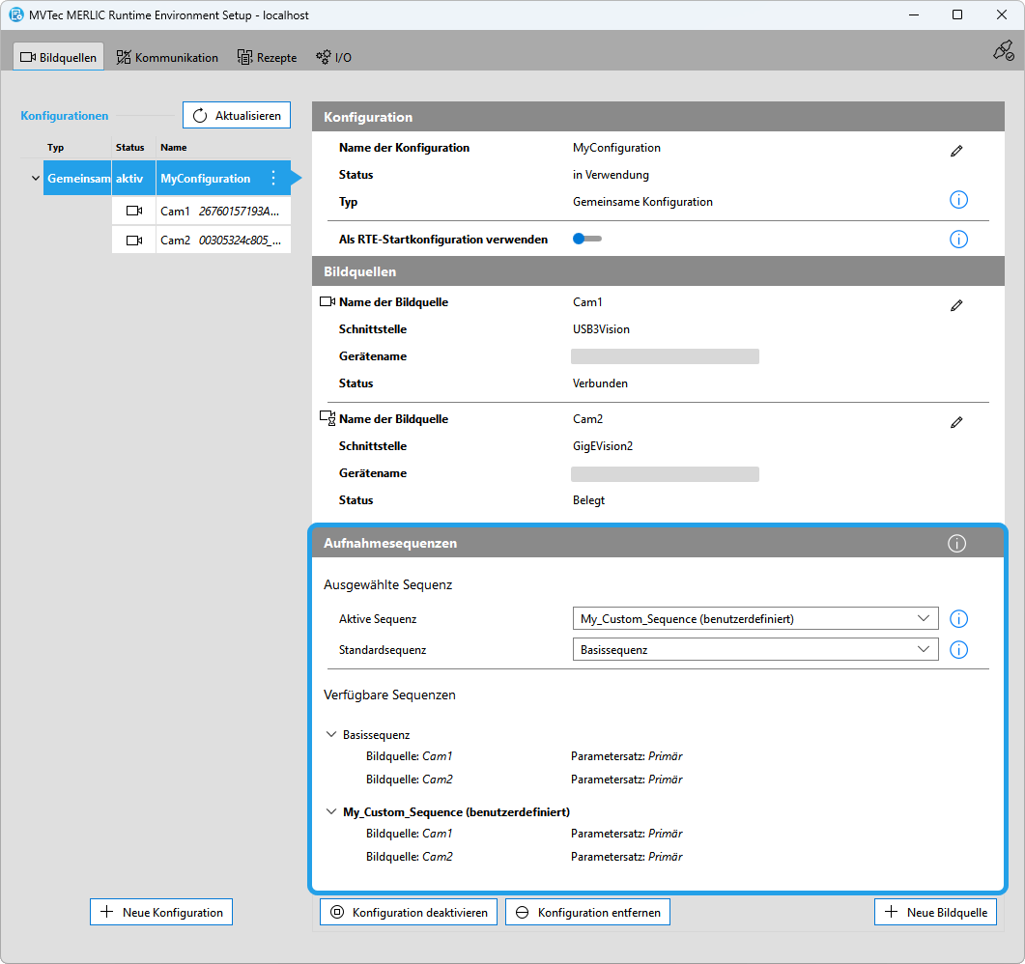Image resolution: width=1025 pixels, height=964 pixels.
Task: Show info about Standardsequenz
Action: point(958,650)
